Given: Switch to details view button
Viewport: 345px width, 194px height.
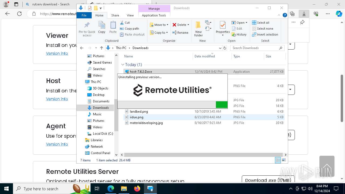Looking at the screenshot, I should (x=278, y=160).
